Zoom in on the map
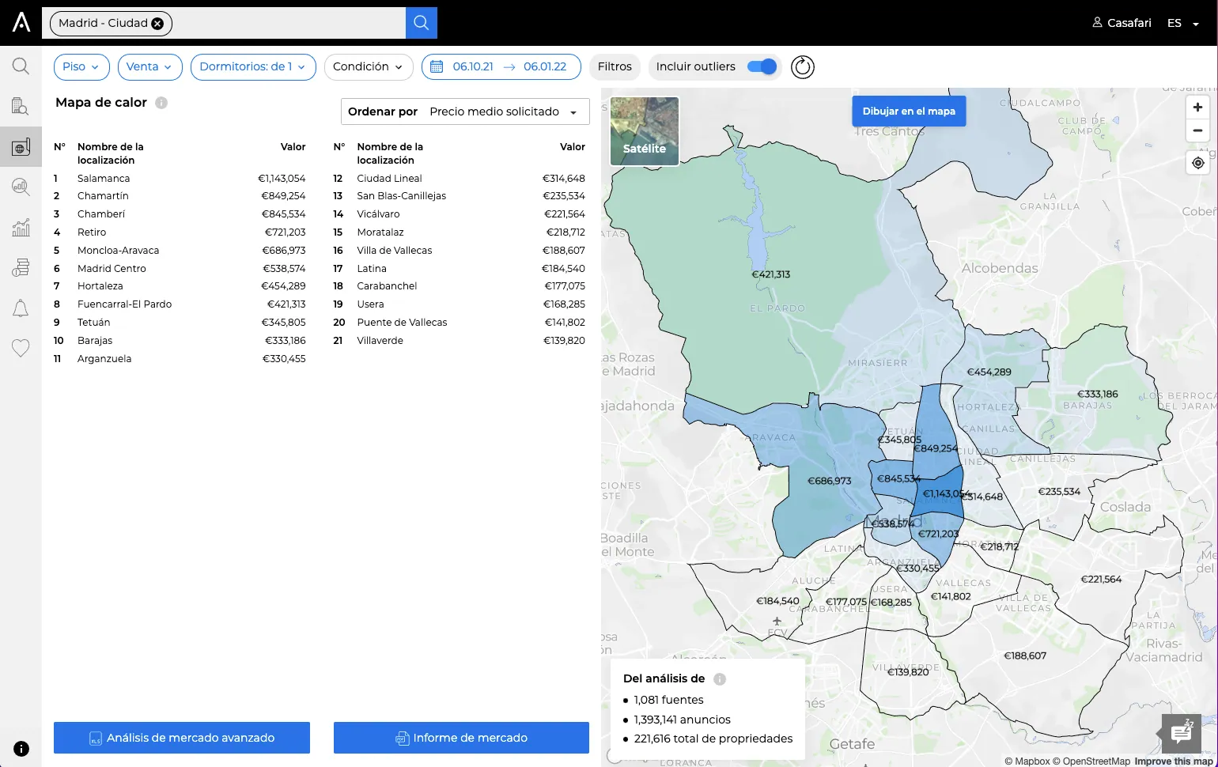 coord(1197,108)
